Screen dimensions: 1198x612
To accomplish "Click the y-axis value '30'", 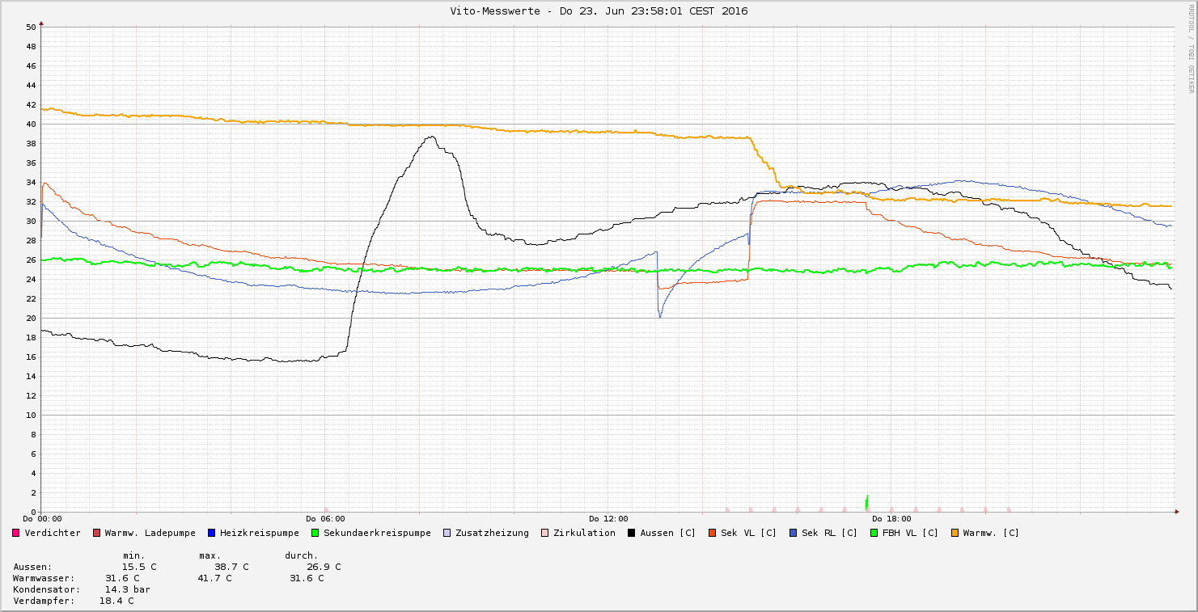I will coord(31,222).
